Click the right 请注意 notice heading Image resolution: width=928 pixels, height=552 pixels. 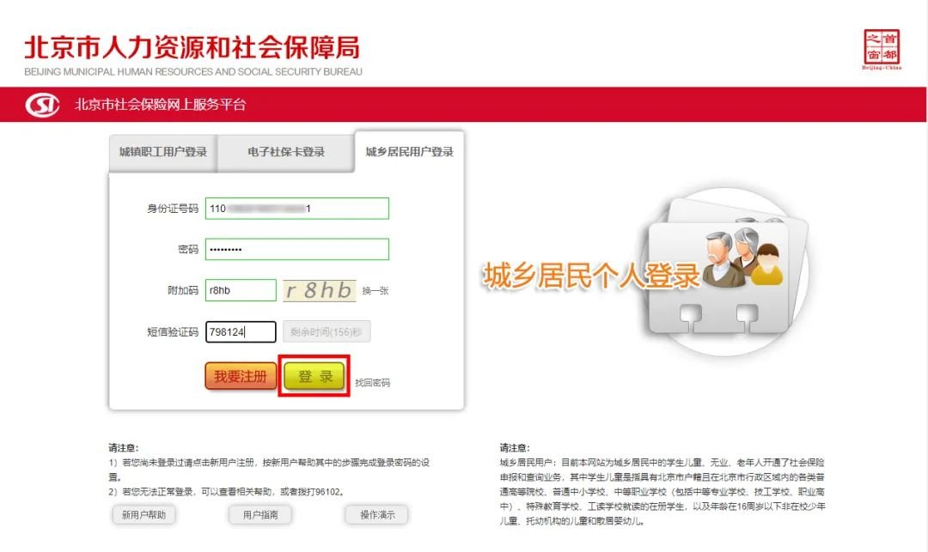pyautogui.click(x=515, y=448)
